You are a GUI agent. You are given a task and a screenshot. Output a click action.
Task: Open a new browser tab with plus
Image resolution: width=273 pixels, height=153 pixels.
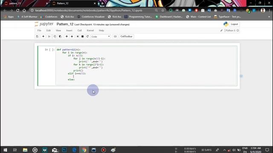click(102, 3)
